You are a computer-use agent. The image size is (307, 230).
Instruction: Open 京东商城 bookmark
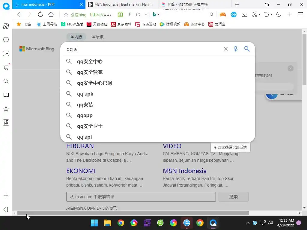coord(121,24)
